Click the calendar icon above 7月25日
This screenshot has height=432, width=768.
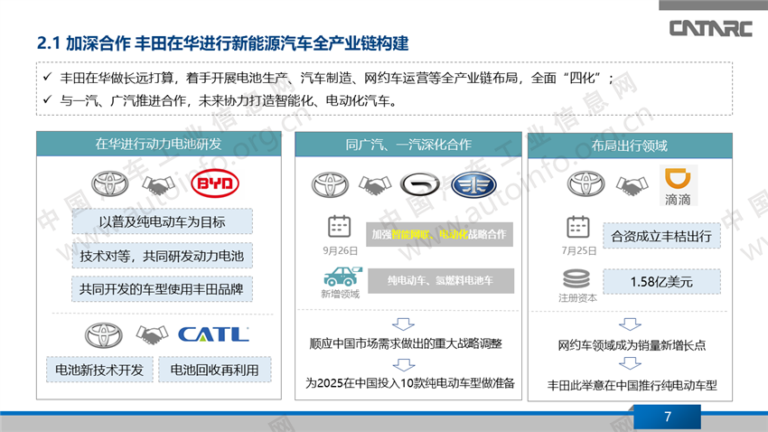click(578, 227)
